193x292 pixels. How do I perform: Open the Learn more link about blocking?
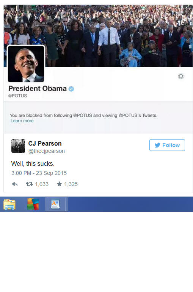coord(22,121)
